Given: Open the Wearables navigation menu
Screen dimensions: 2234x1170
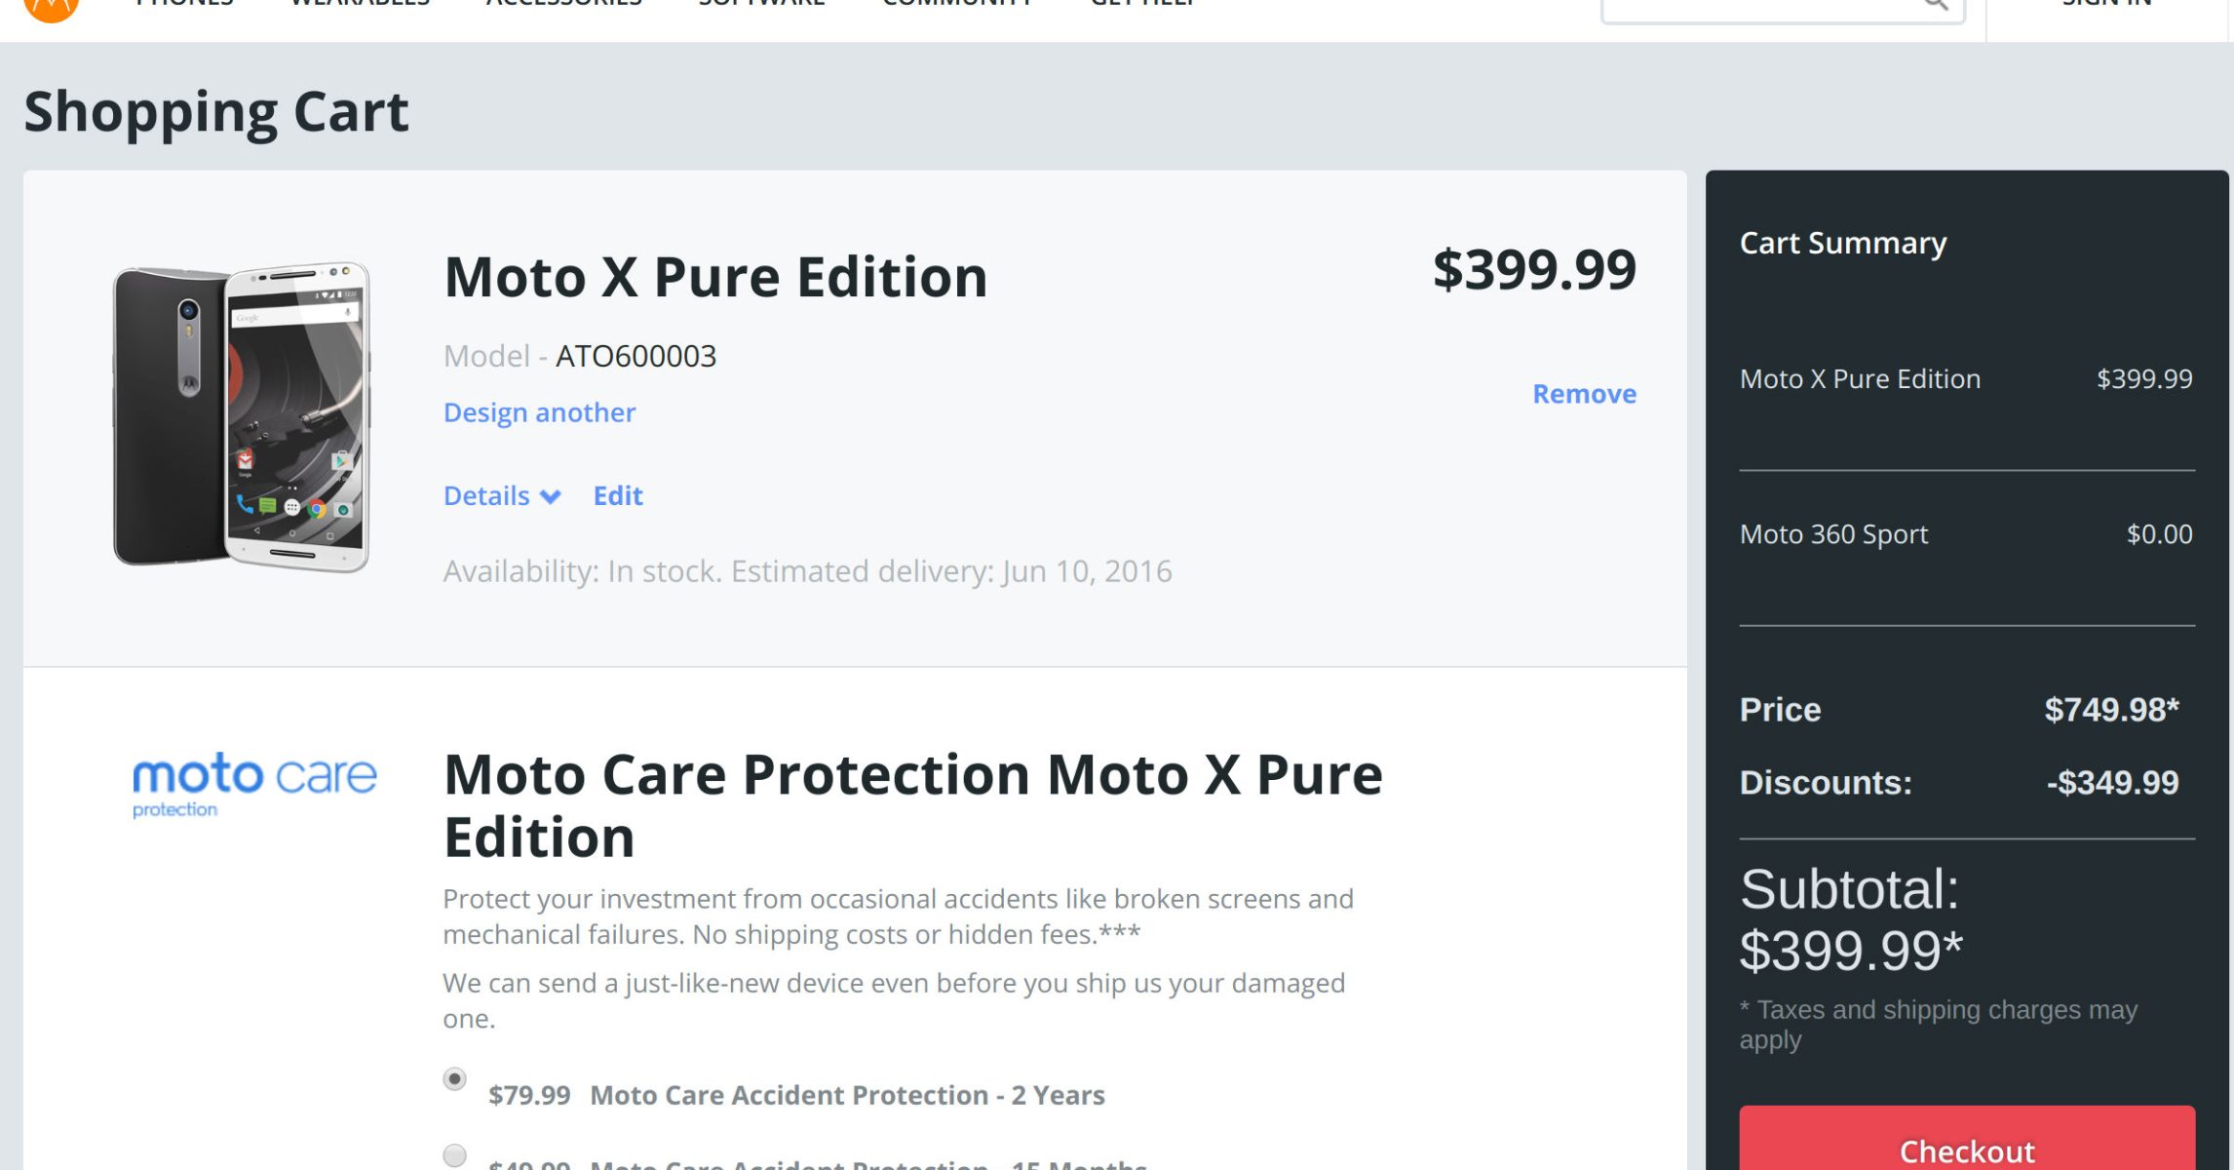Looking at the screenshot, I should point(360,4).
